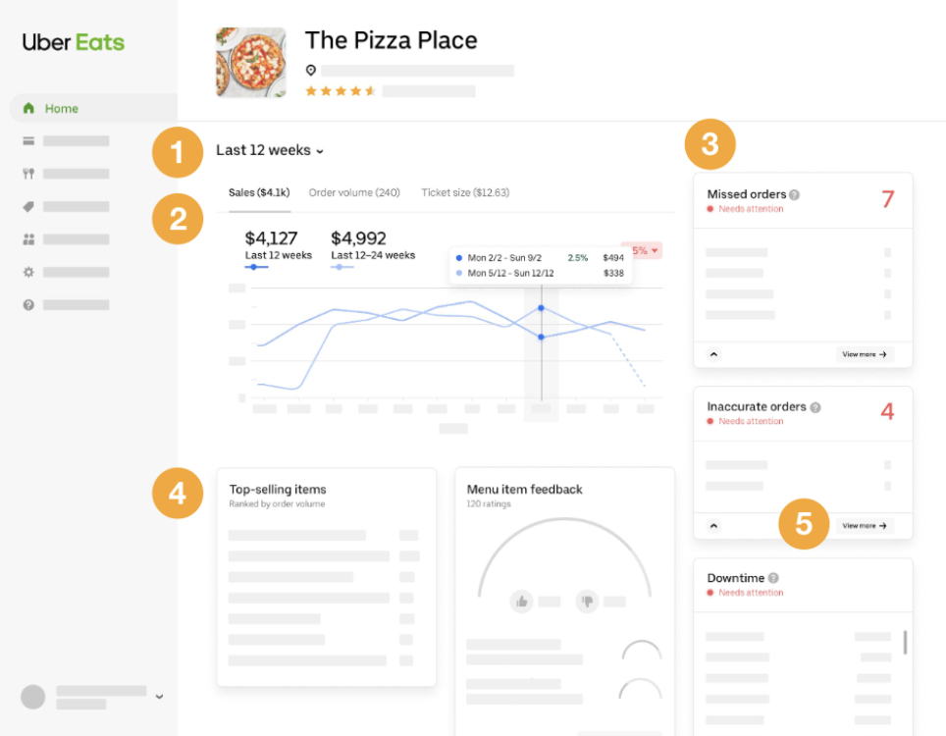The height and width of the screenshot is (736, 946).
Task: Click the location pin next to The Pizza Place
Action: tap(311, 70)
